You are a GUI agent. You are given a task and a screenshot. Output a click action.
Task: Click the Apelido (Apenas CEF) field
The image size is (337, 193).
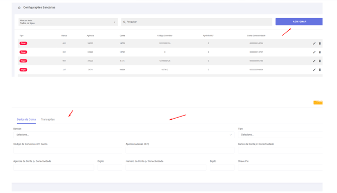click(180, 150)
